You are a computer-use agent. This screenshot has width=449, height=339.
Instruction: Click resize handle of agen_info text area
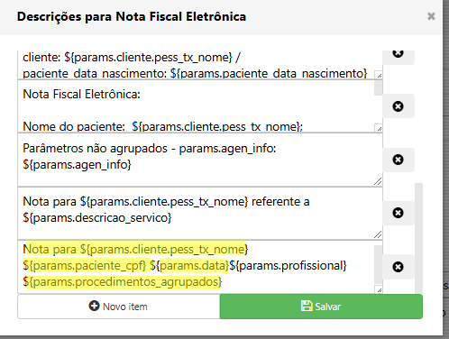[x=378, y=181]
